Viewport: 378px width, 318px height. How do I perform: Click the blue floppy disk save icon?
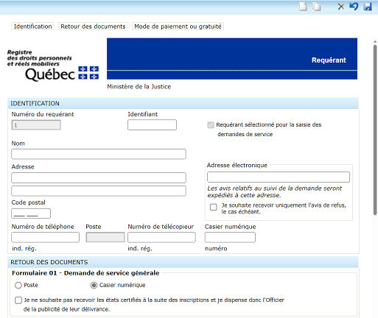click(368, 7)
